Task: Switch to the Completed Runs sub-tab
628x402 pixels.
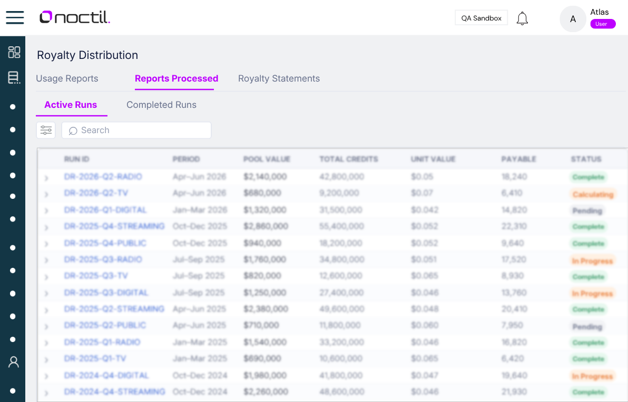Action: [161, 105]
